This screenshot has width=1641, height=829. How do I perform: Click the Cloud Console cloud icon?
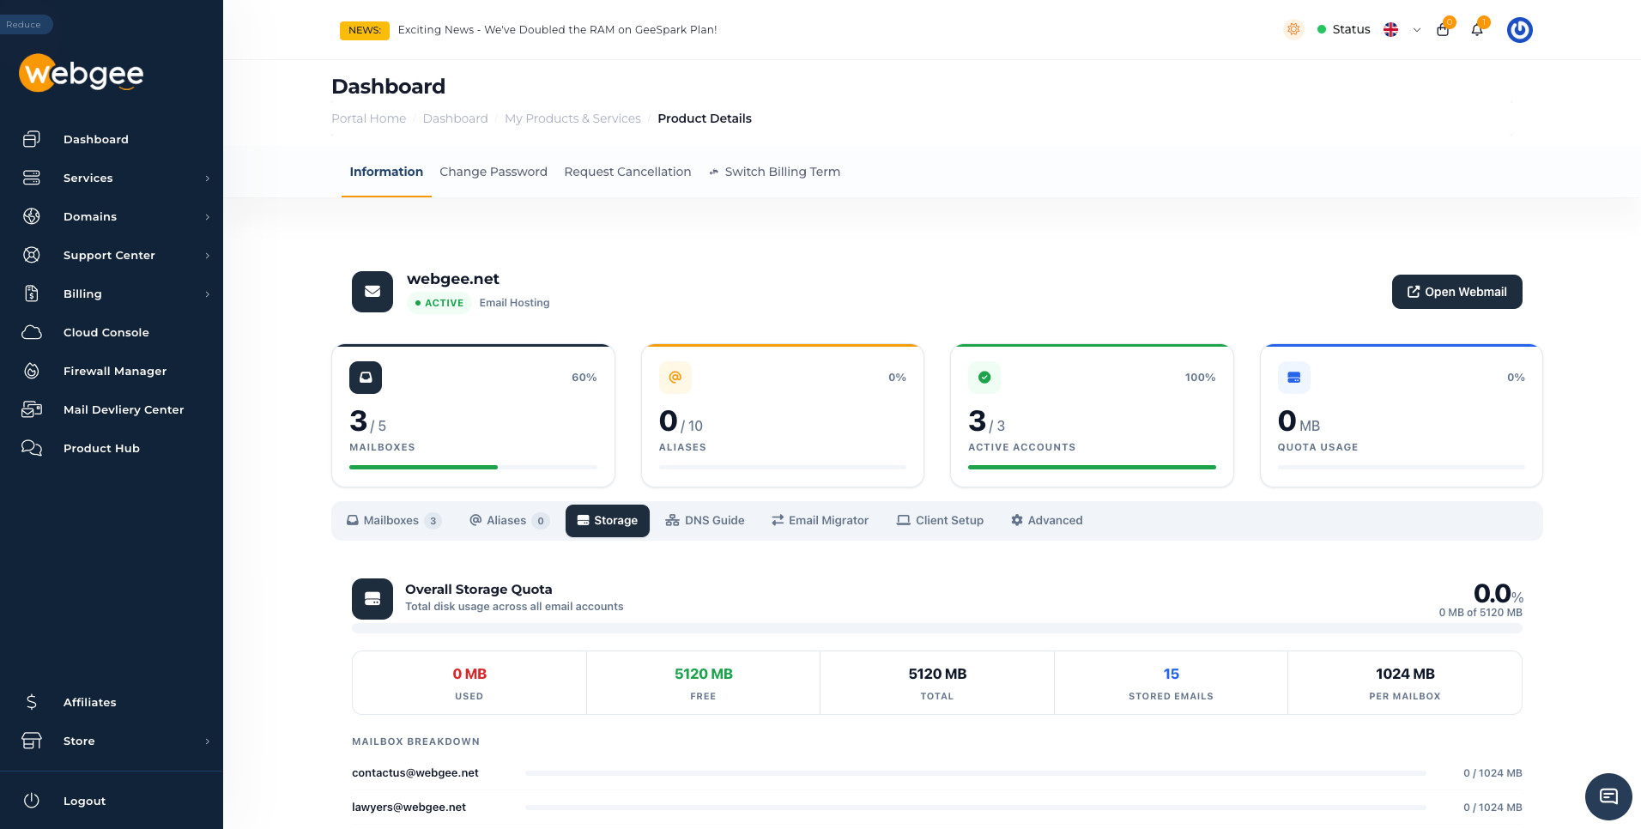click(x=32, y=332)
